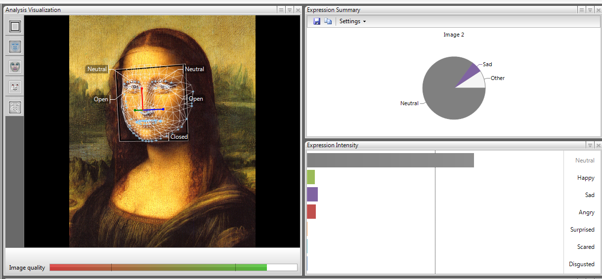Click the 'Closed' mouth label on face

(x=179, y=137)
